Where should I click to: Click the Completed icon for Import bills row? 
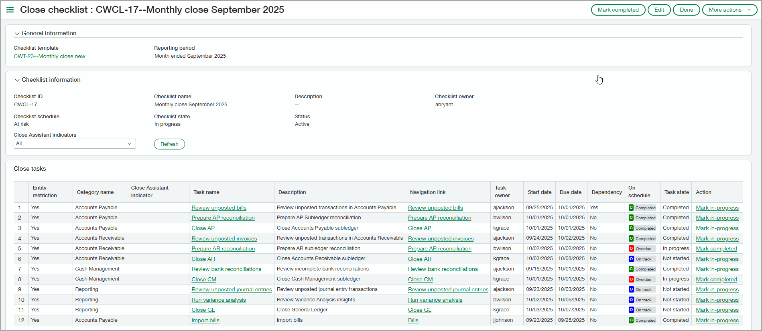point(631,320)
